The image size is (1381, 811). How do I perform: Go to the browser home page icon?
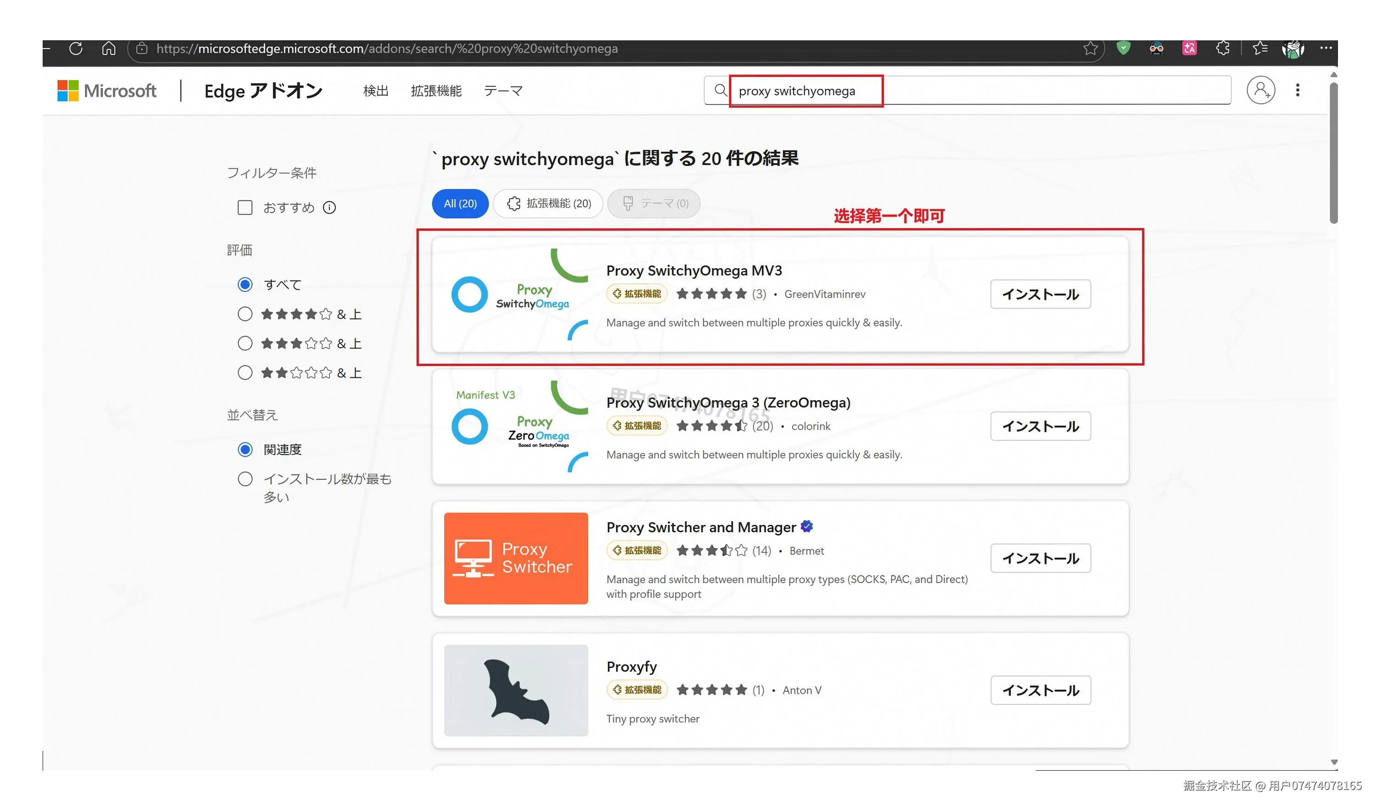[x=109, y=48]
